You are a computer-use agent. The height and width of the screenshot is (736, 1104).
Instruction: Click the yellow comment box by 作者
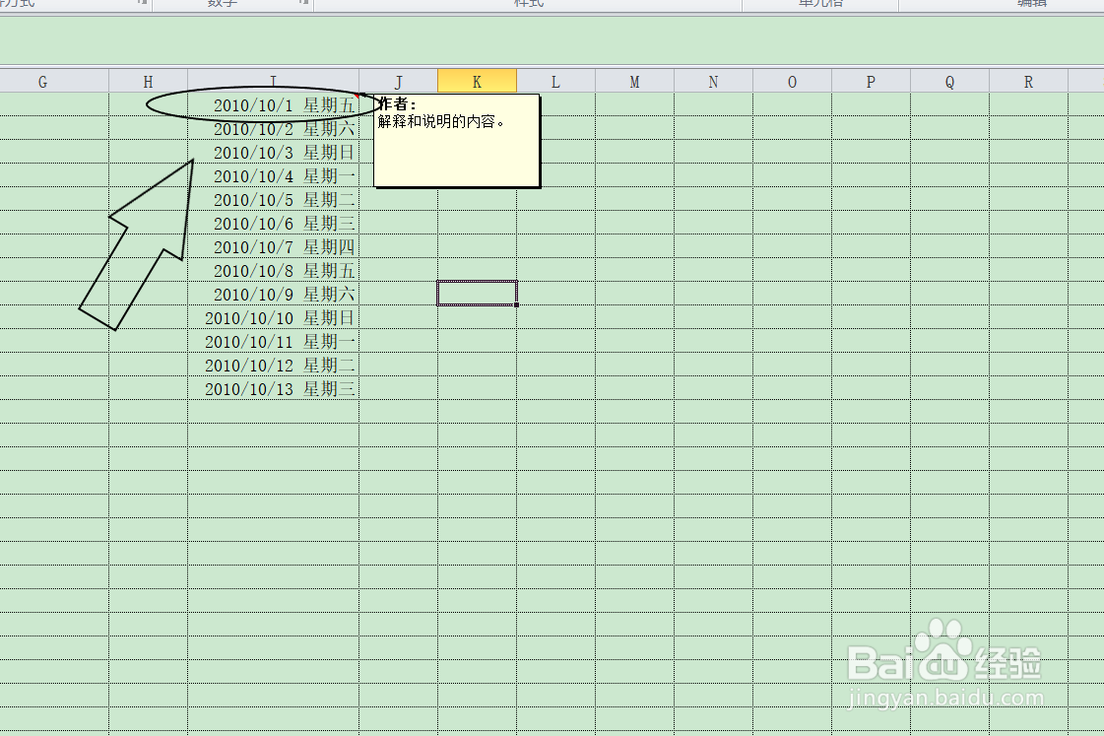pos(457,141)
